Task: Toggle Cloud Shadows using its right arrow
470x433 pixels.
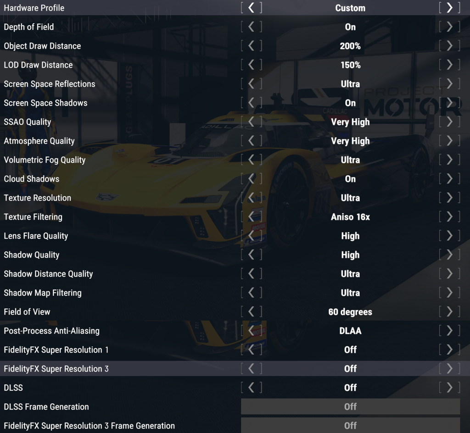Action: (x=449, y=179)
